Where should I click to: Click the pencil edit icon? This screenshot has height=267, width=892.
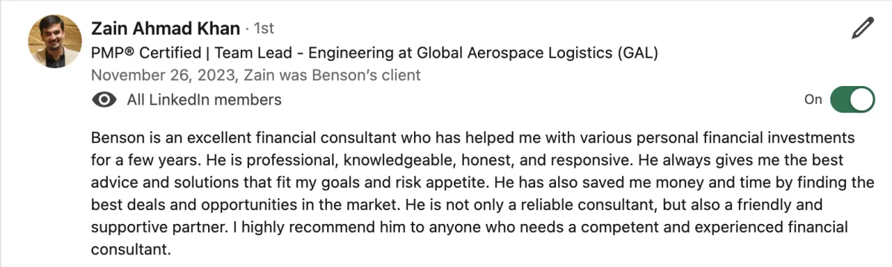pyautogui.click(x=862, y=29)
